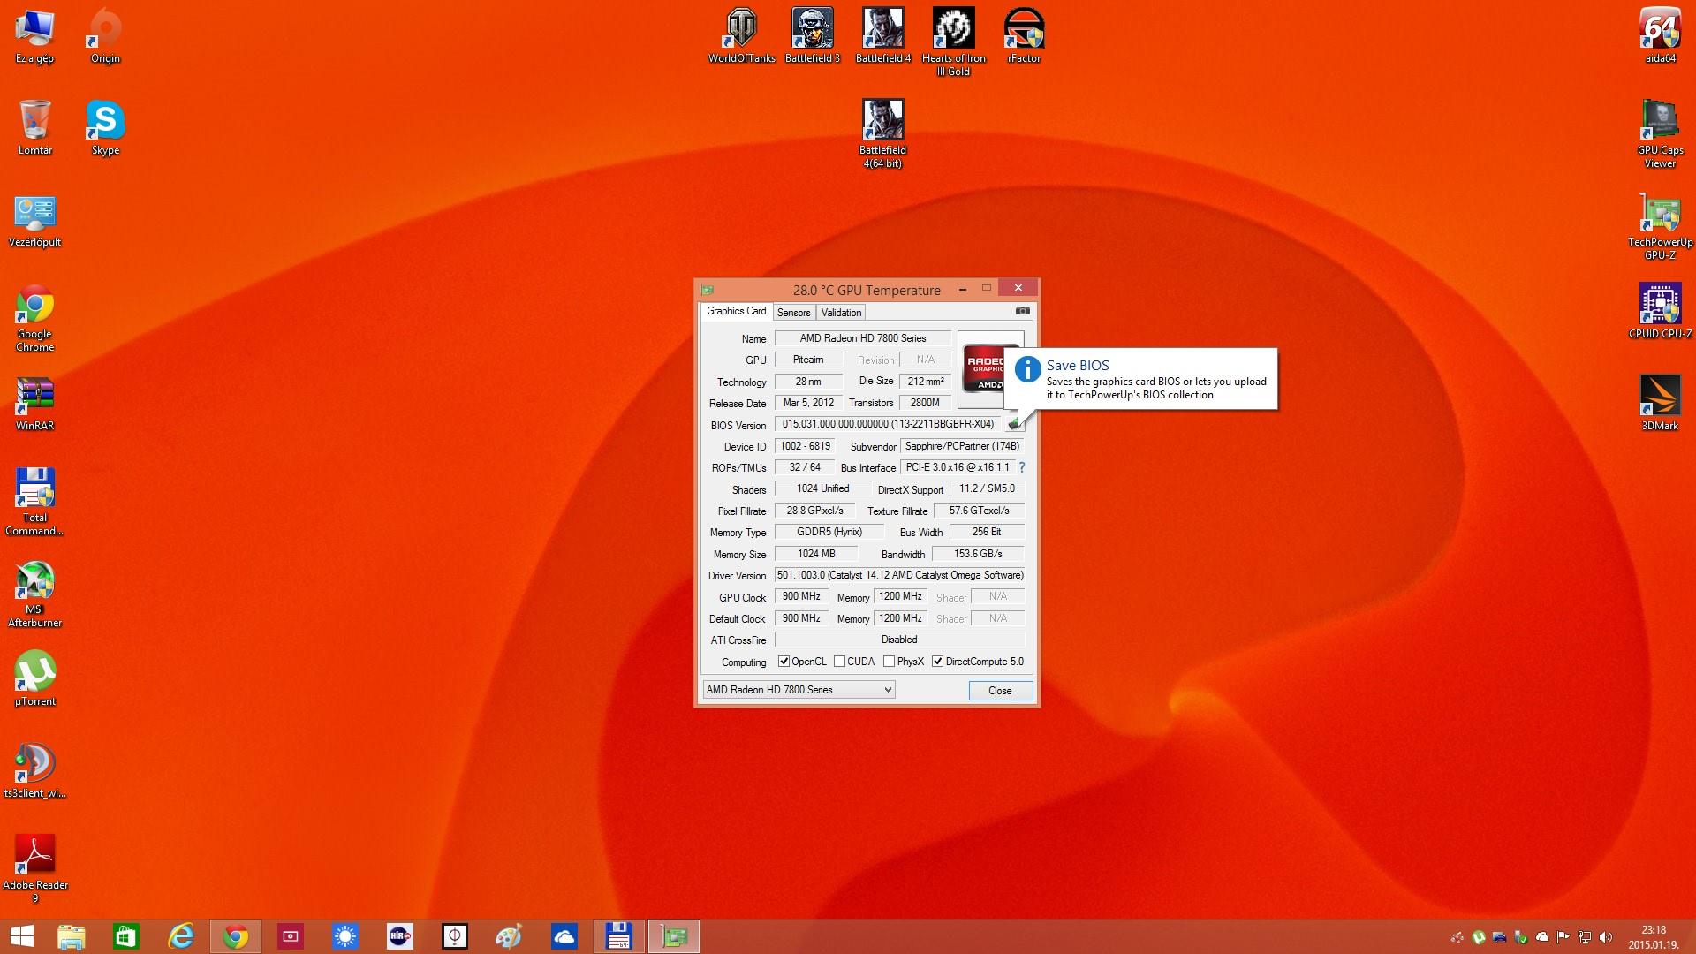The height and width of the screenshot is (954, 1696).
Task: Select the WinRAR desktop icon
Action: [34, 403]
